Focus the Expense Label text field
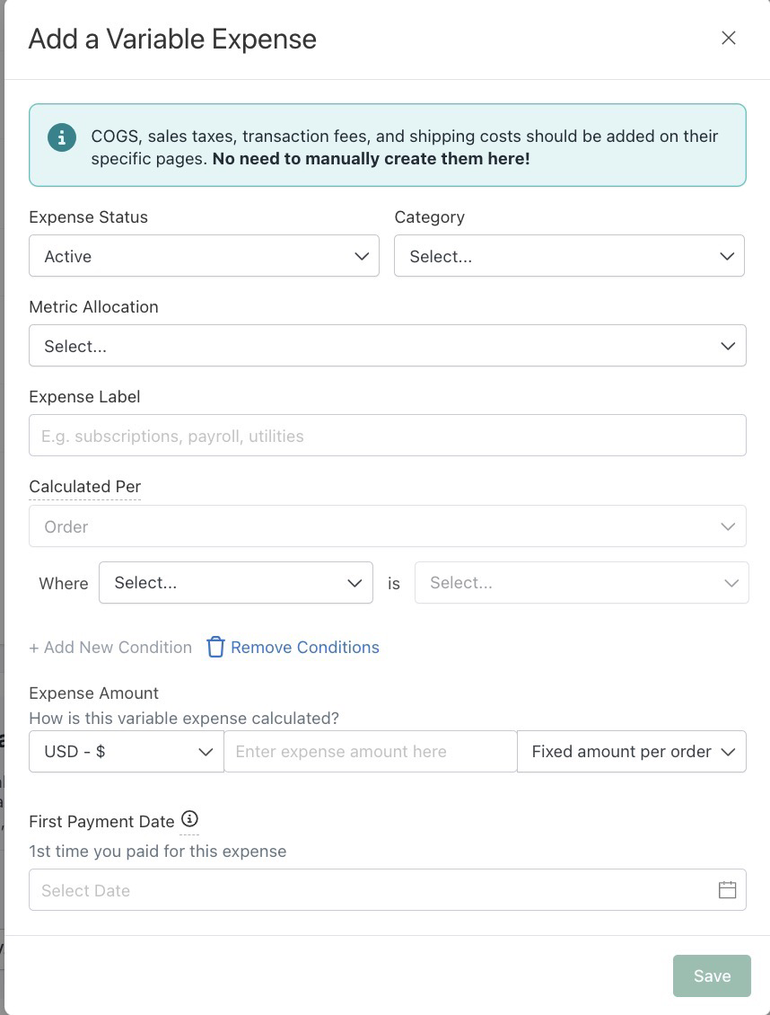This screenshot has height=1015, width=770. [x=388, y=435]
